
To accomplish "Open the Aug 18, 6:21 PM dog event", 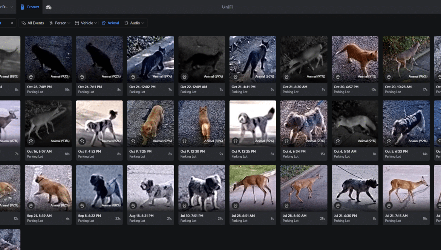I will [x=150, y=188].
